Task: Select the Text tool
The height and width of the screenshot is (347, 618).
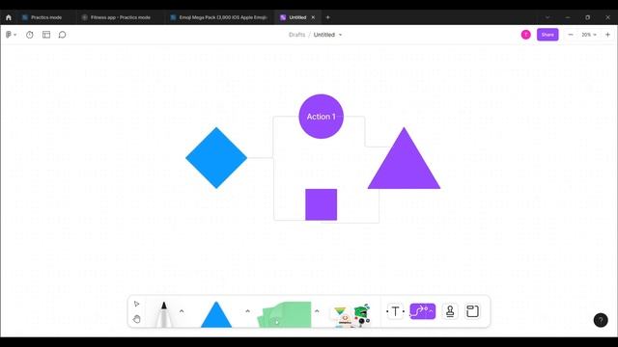Action: coord(395,311)
